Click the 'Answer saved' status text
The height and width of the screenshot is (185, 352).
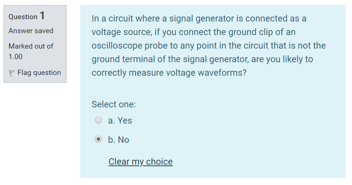tap(31, 31)
